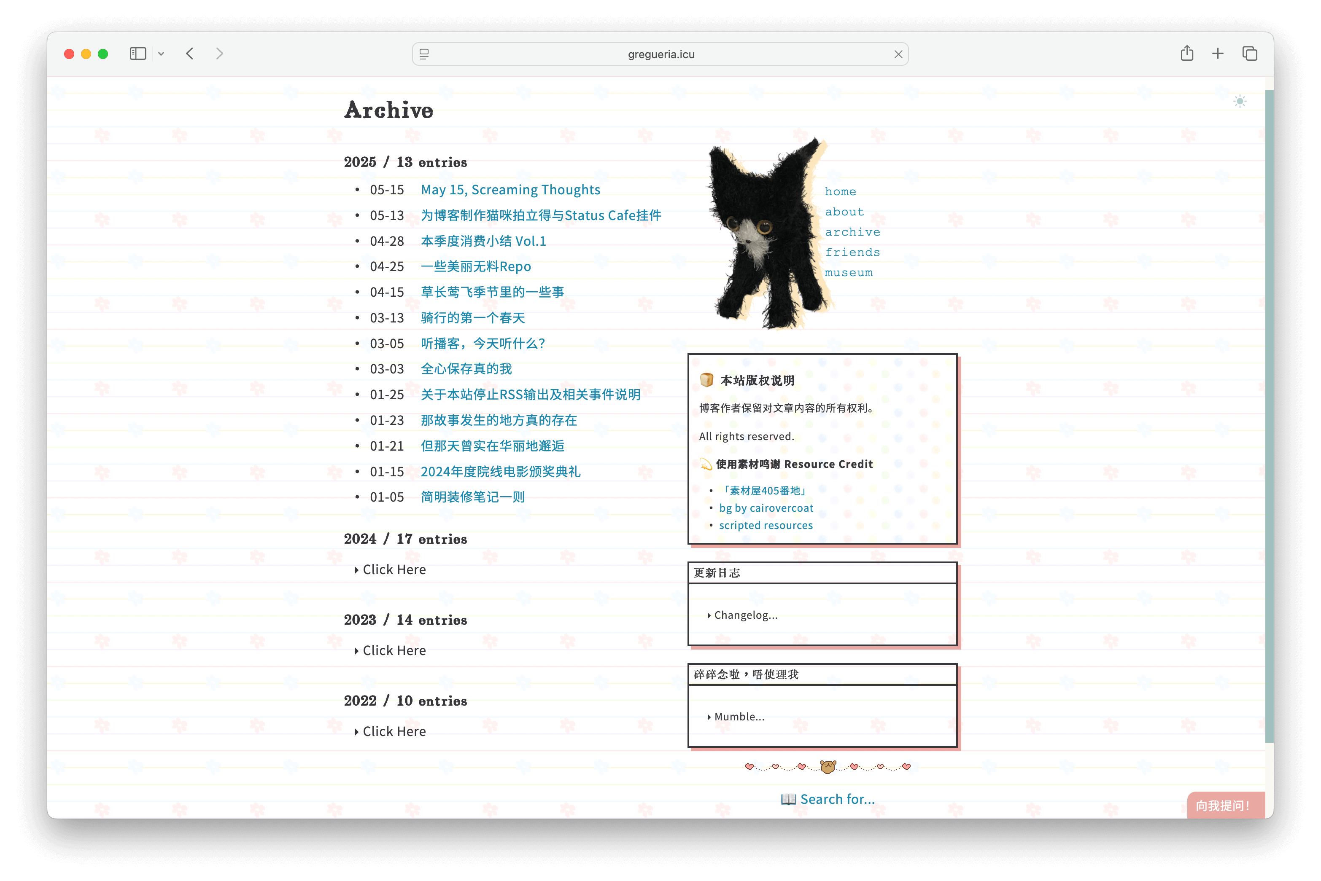Click the date text '03-13'
The width and height of the screenshot is (1321, 881).
click(387, 318)
